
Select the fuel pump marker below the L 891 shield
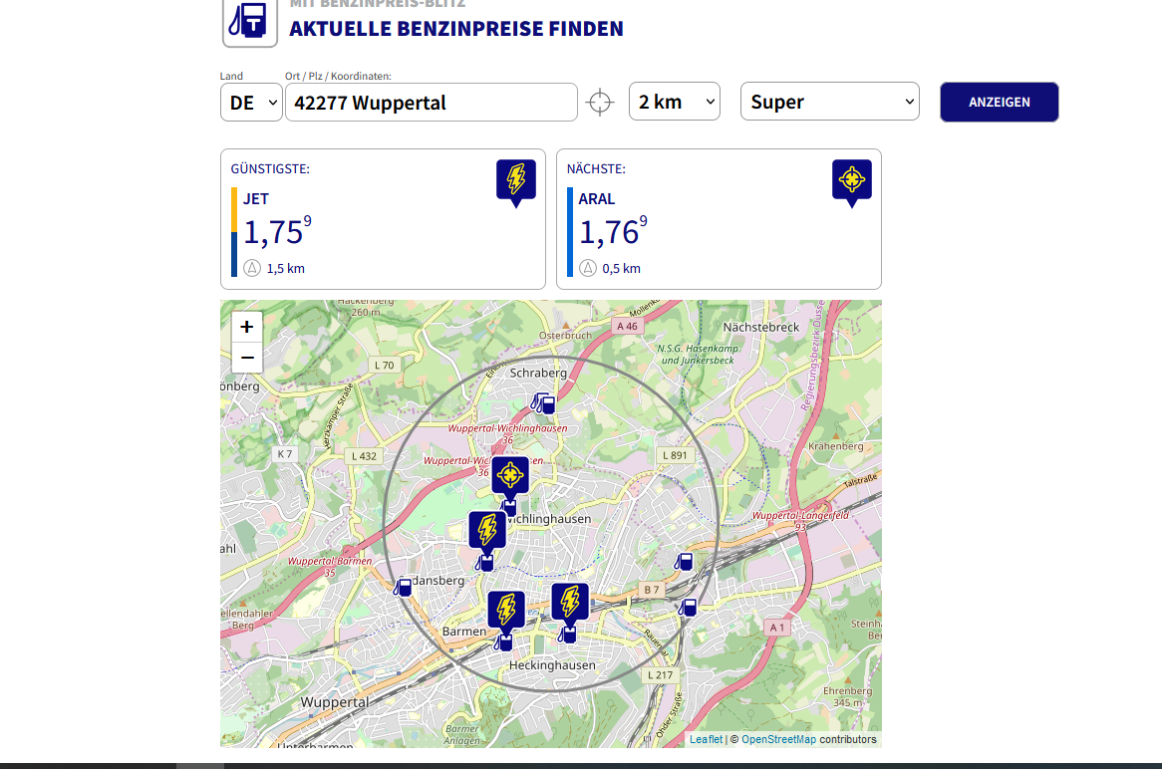(684, 562)
